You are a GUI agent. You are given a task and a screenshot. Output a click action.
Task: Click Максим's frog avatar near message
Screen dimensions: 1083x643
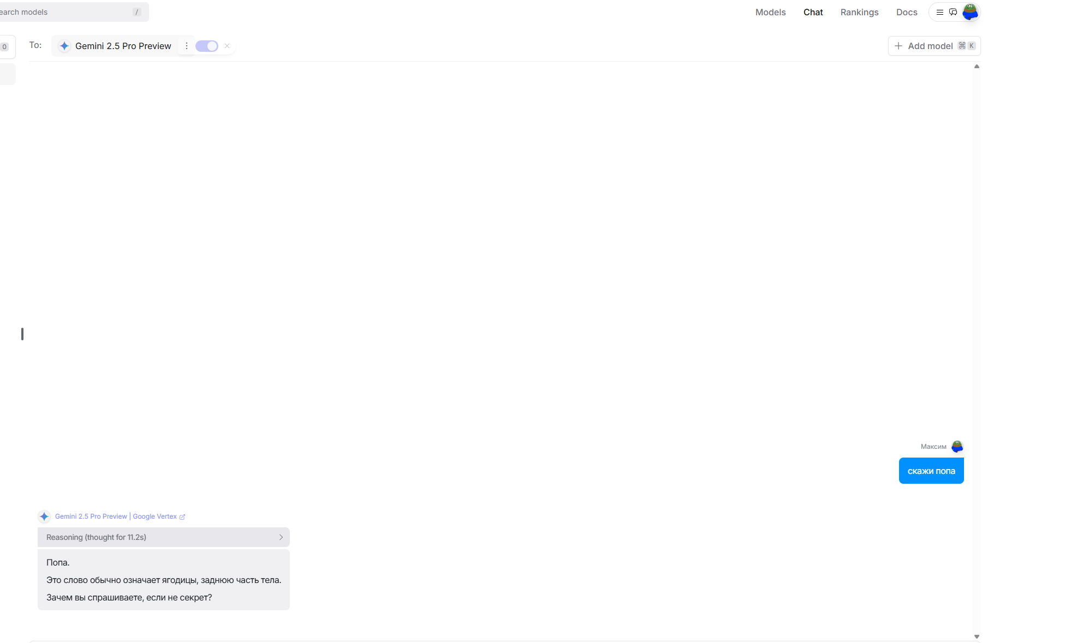957,447
